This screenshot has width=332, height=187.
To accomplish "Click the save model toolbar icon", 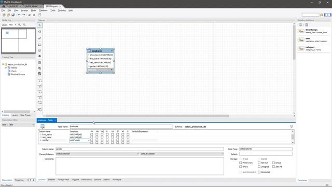I will 13,15.
